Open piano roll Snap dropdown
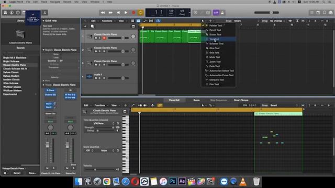 click(x=284, y=105)
